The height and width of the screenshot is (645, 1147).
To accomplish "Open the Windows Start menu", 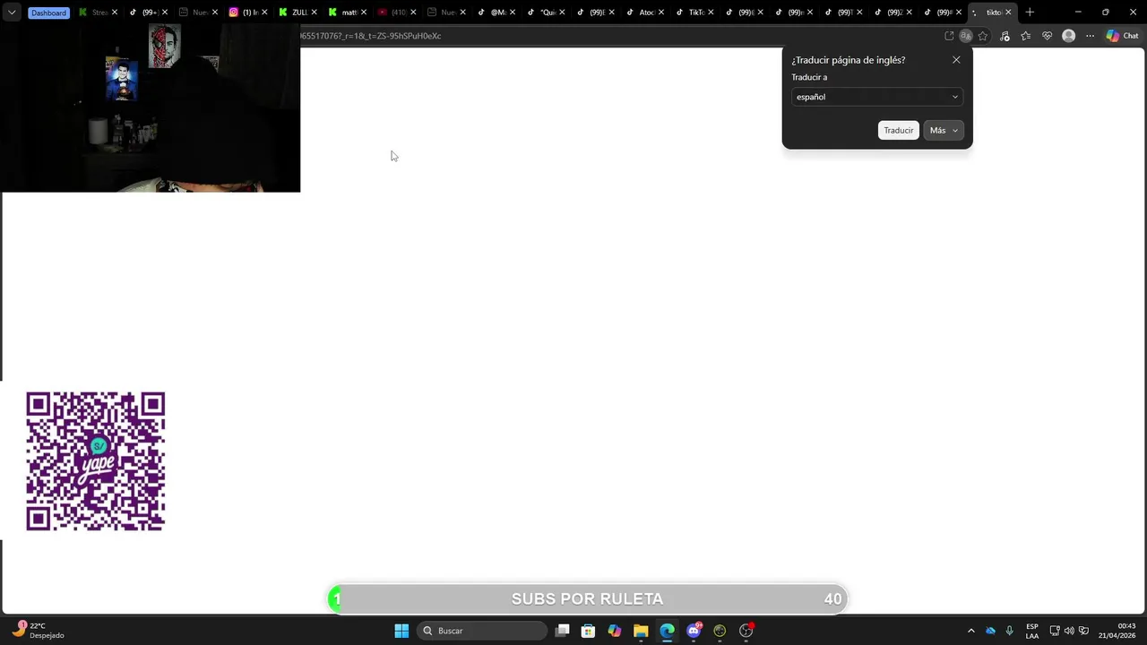I will [401, 631].
